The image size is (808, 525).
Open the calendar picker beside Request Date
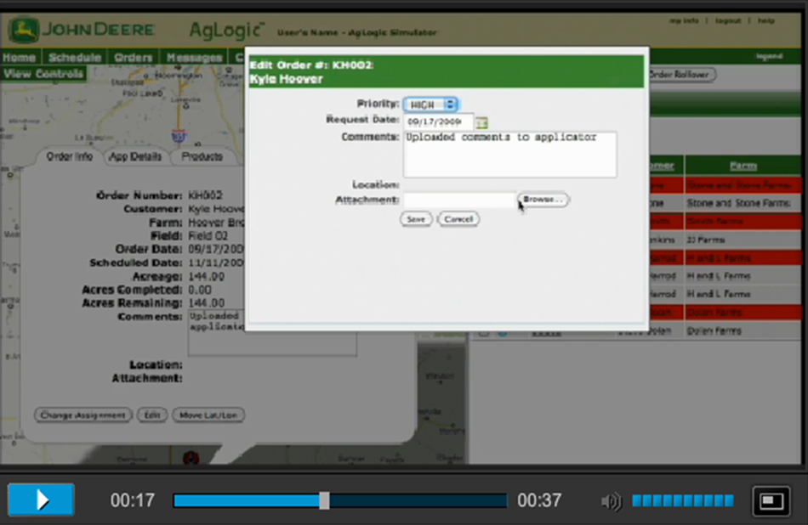481,122
